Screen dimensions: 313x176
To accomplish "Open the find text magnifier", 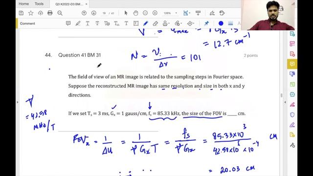I will tap(60, 13).
